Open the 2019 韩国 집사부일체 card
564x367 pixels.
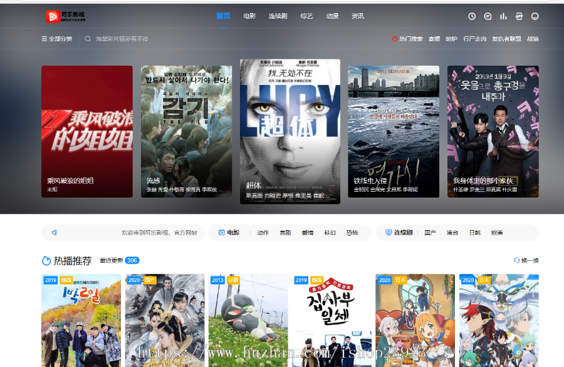(x=332, y=321)
